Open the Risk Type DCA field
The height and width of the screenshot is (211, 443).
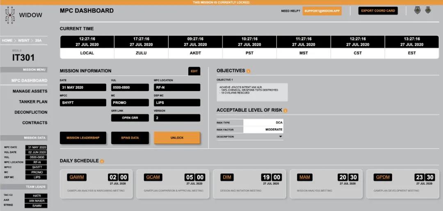[x=263, y=122]
